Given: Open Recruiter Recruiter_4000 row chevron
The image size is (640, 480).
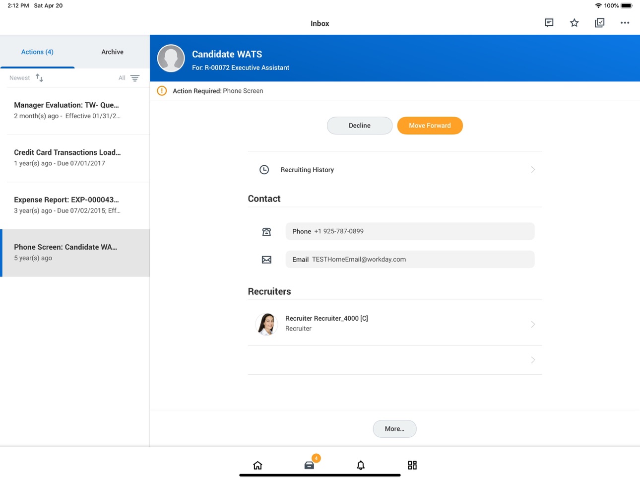Looking at the screenshot, I should pos(533,324).
